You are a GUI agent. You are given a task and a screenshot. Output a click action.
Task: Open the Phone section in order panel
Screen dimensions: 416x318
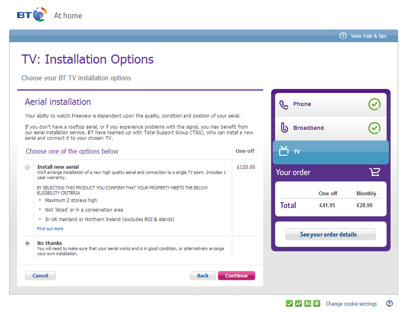click(331, 104)
